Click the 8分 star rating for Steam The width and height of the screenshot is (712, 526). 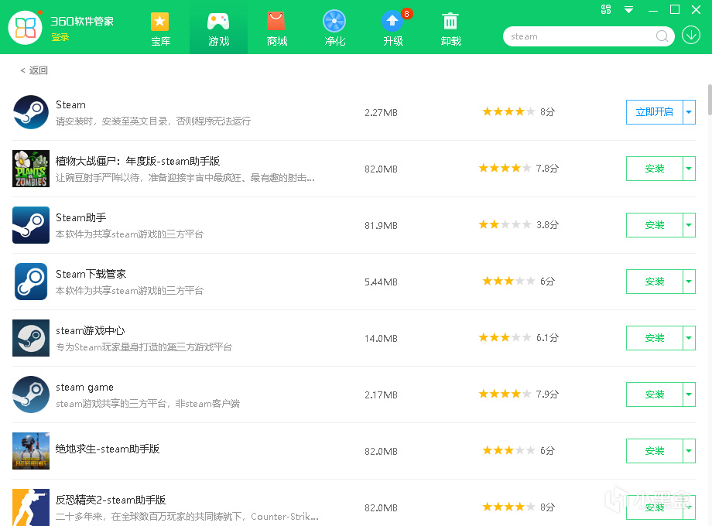[519, 111]
